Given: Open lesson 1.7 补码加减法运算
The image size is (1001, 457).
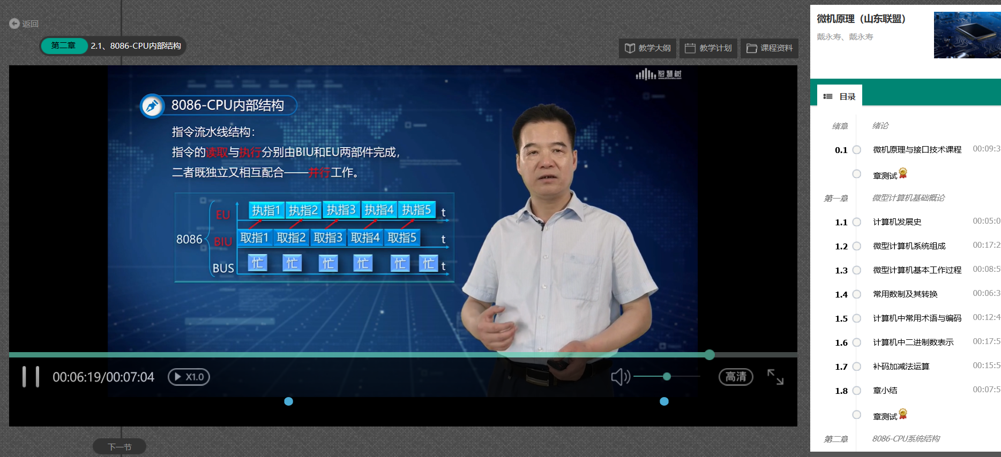Looking at the screenshot, I should click(901, 367).
